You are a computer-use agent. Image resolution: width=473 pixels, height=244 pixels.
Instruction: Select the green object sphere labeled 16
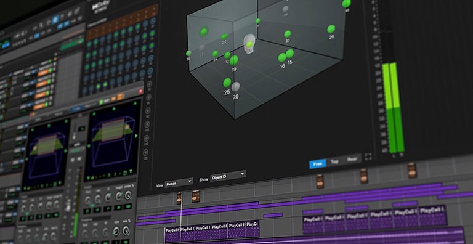tap(282, 57)
